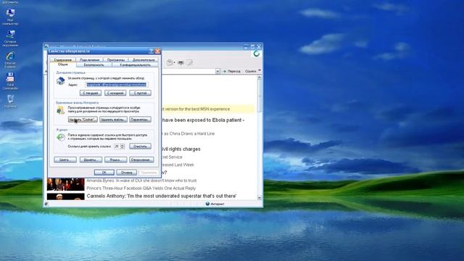Image resolution: width=464 pixels, height=261 pixels.
Task: Click the home page address field
Action: [117, 85]
